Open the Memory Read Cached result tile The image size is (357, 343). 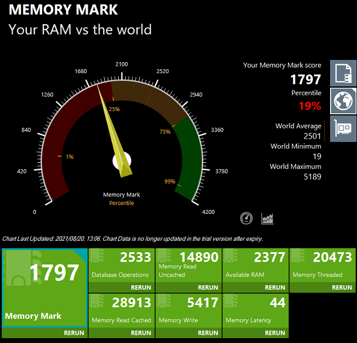[121, 311]
